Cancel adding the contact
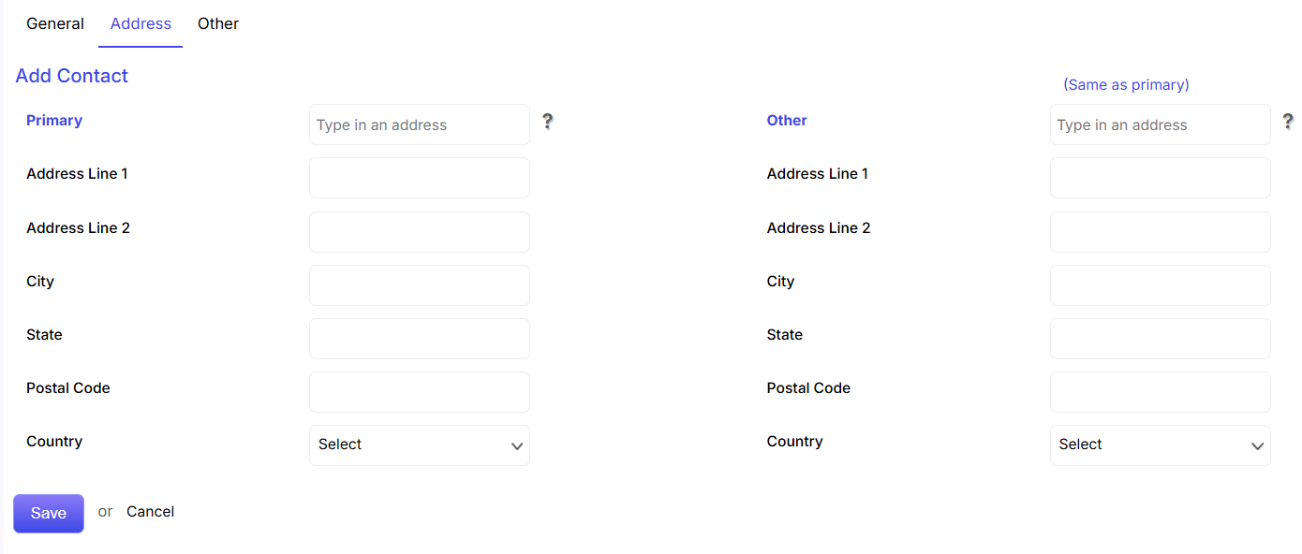 click(151, 512)
